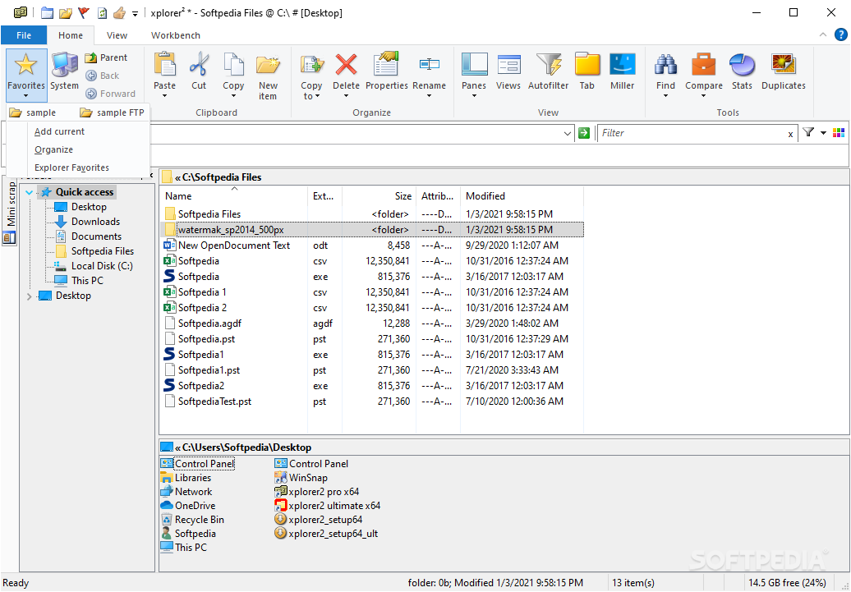Select Downloads in the folder tree
The width and height of the screenshot is (851, 592).
click(x=88, y=222)
